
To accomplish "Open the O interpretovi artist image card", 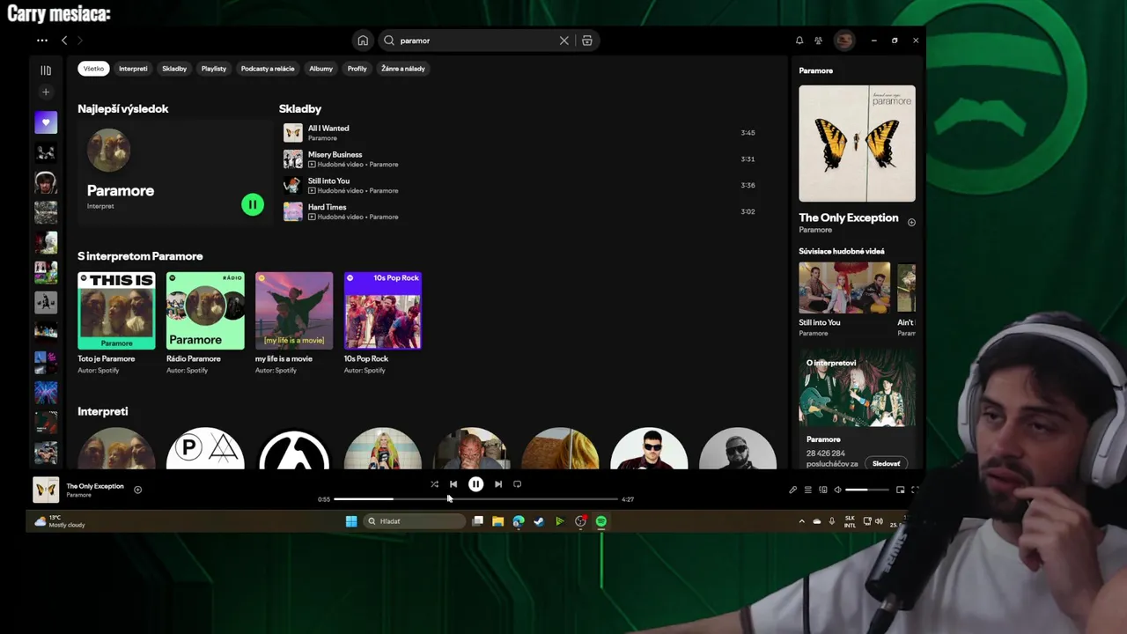I will click(857, 389).
